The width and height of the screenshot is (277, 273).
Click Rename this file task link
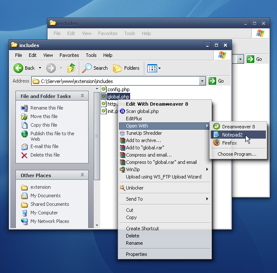pyautogui.click(x=47, y=108)
